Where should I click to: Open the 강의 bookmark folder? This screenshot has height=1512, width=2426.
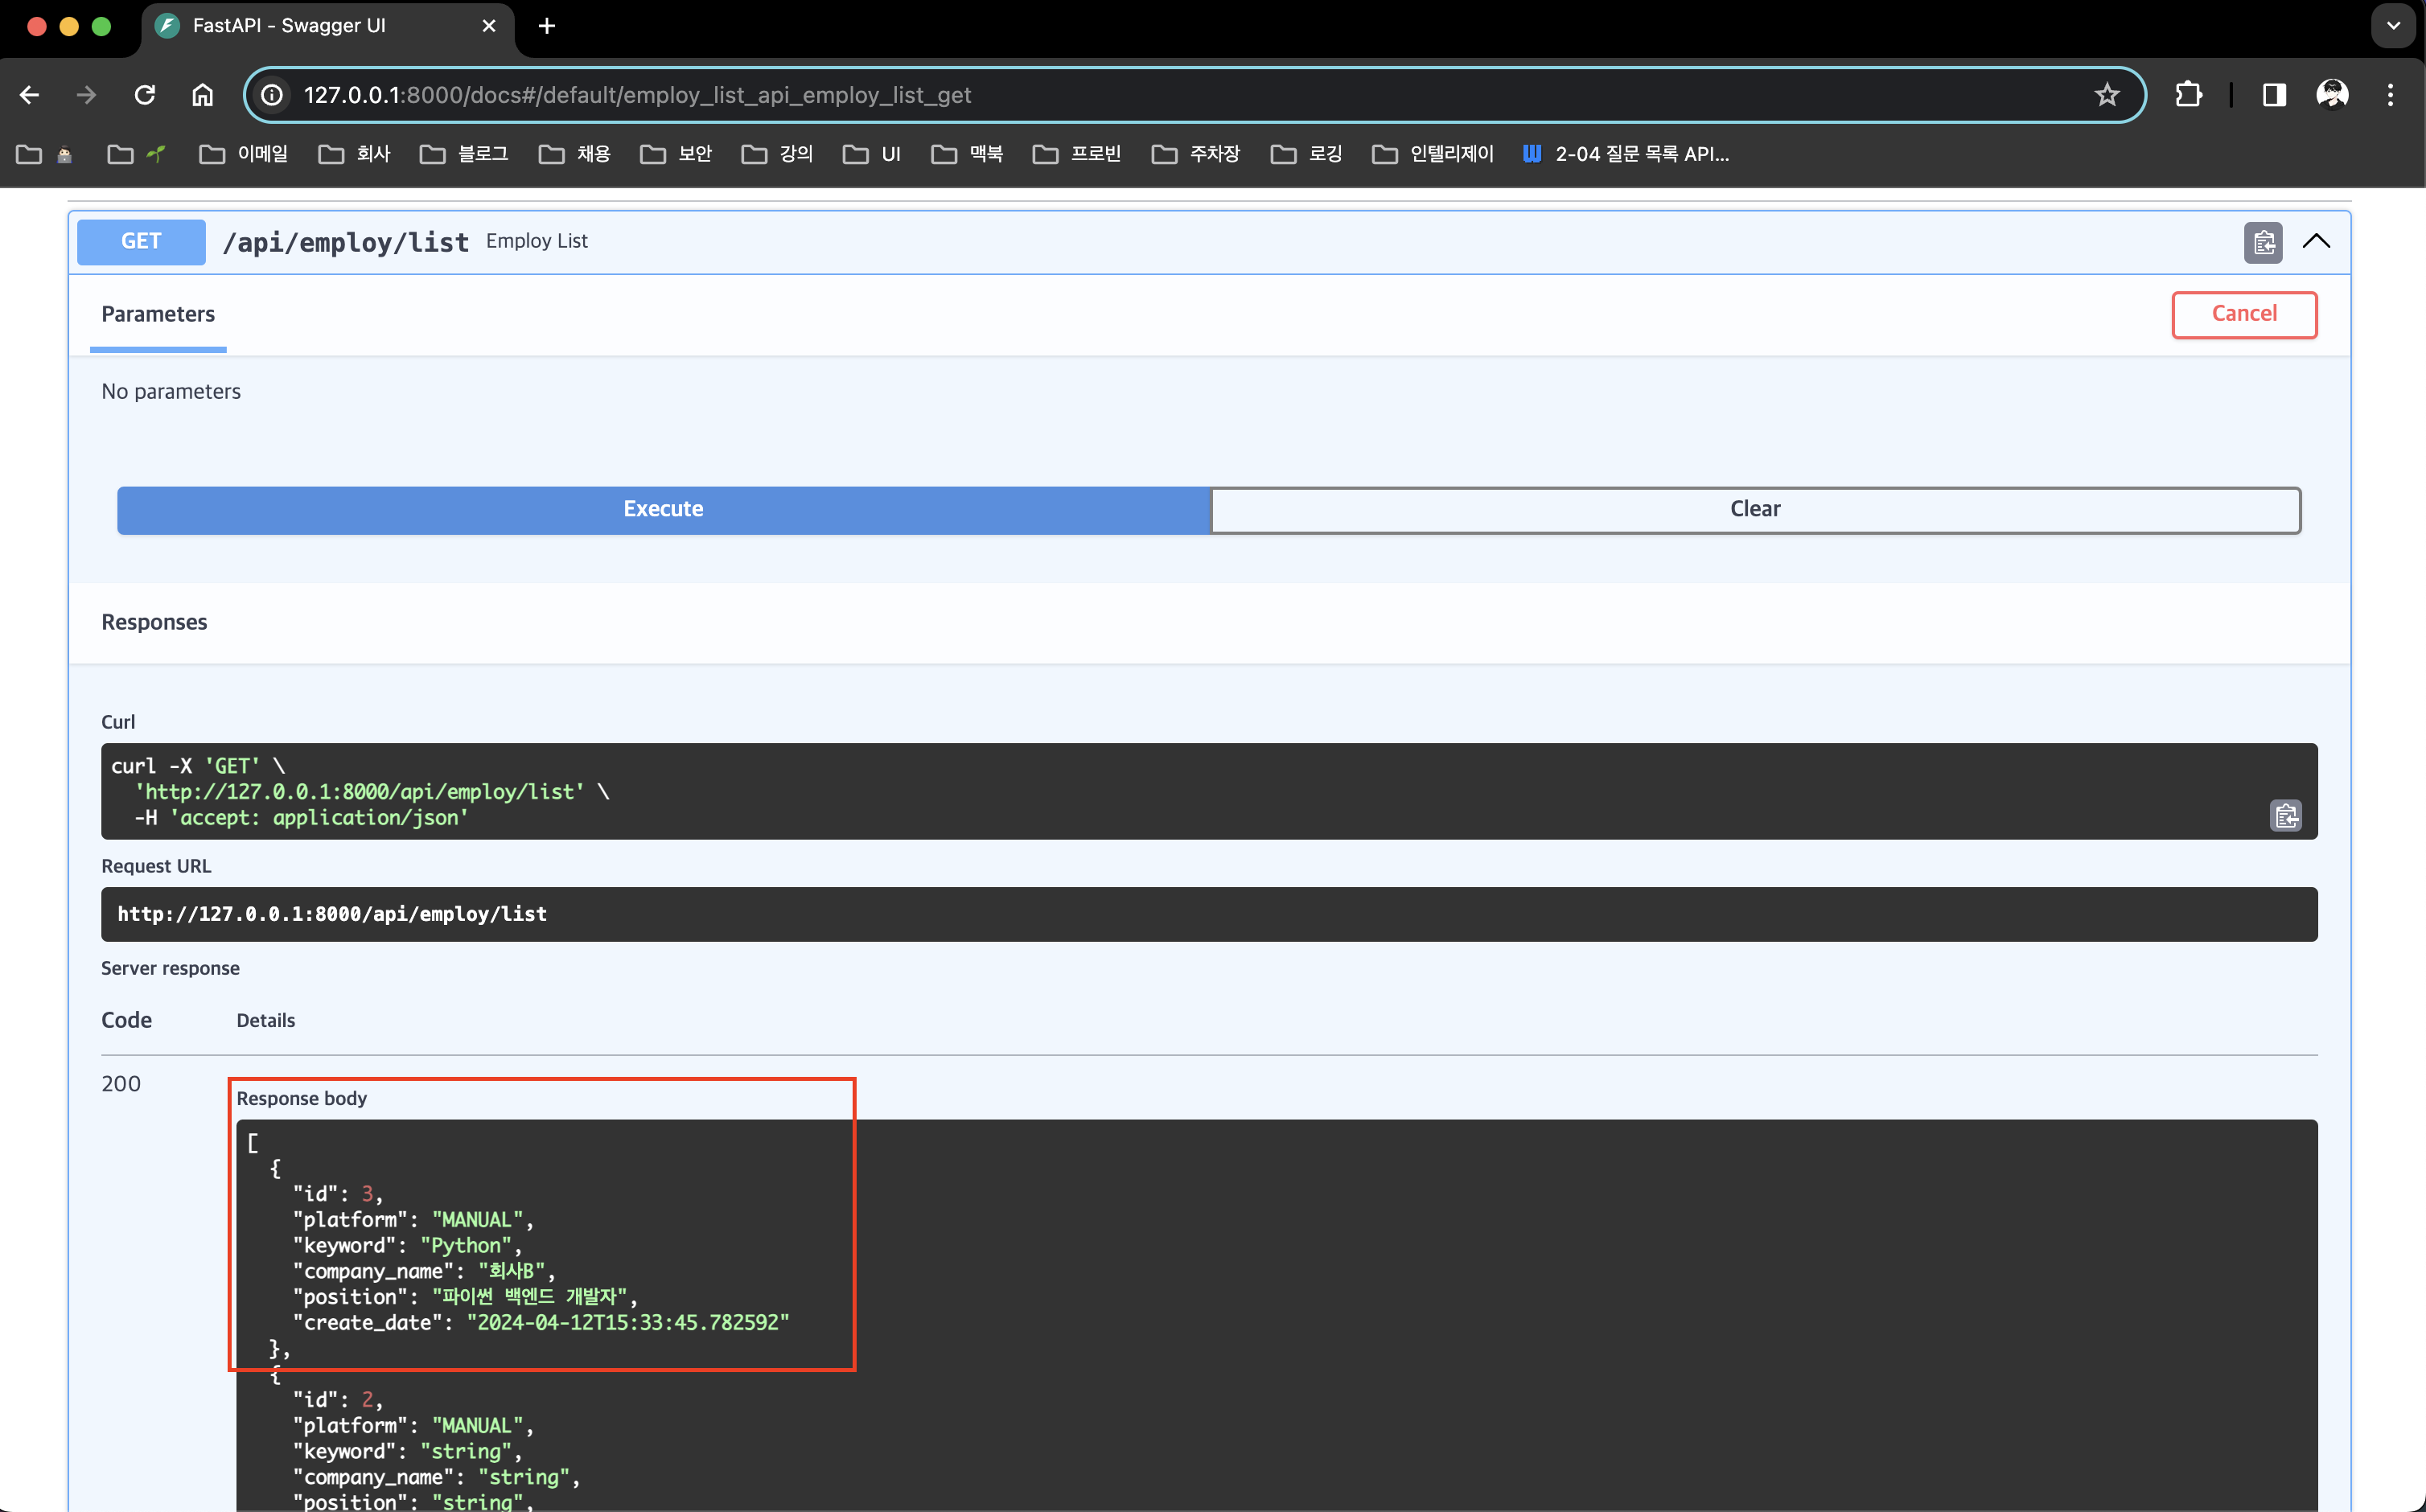(777, 154)
